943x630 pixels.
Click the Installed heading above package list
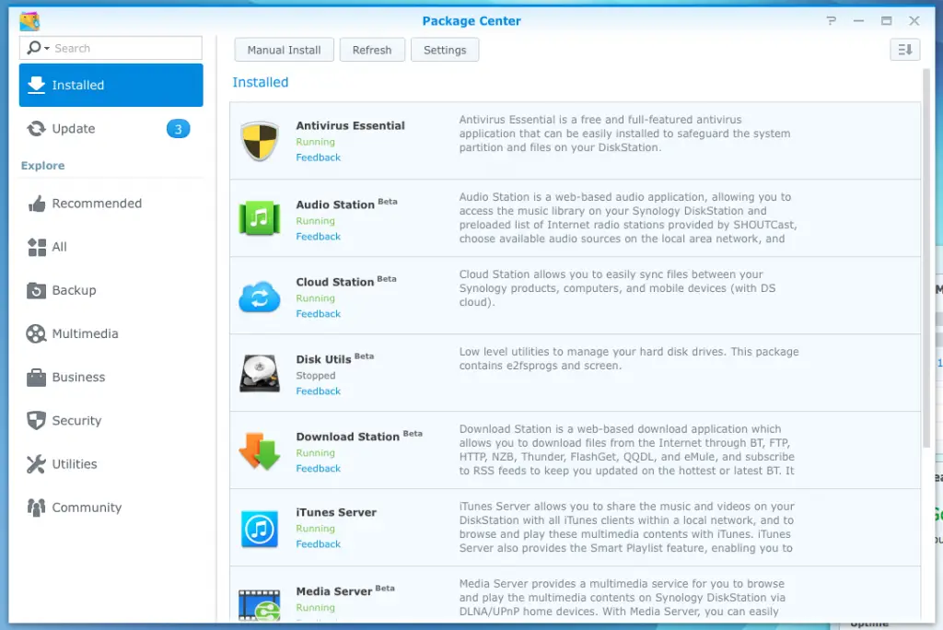[x=261, y=83]
